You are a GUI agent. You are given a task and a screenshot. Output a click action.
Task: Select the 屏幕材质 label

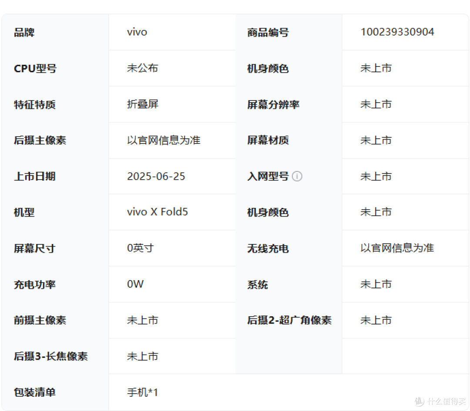[x=268, y=140]
